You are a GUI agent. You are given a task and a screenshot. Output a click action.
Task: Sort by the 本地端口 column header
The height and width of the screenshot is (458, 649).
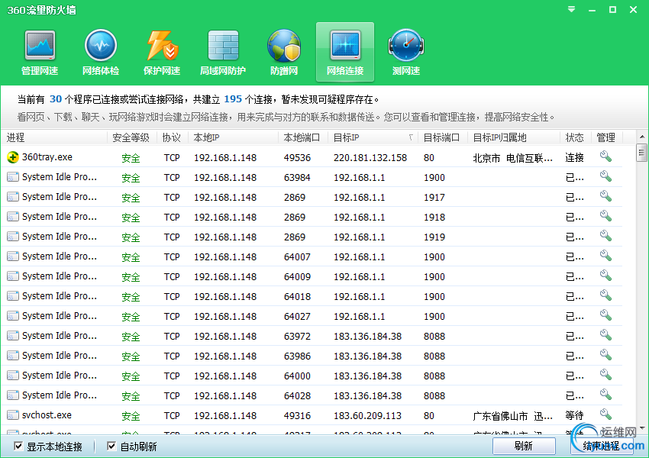[303, 137]
